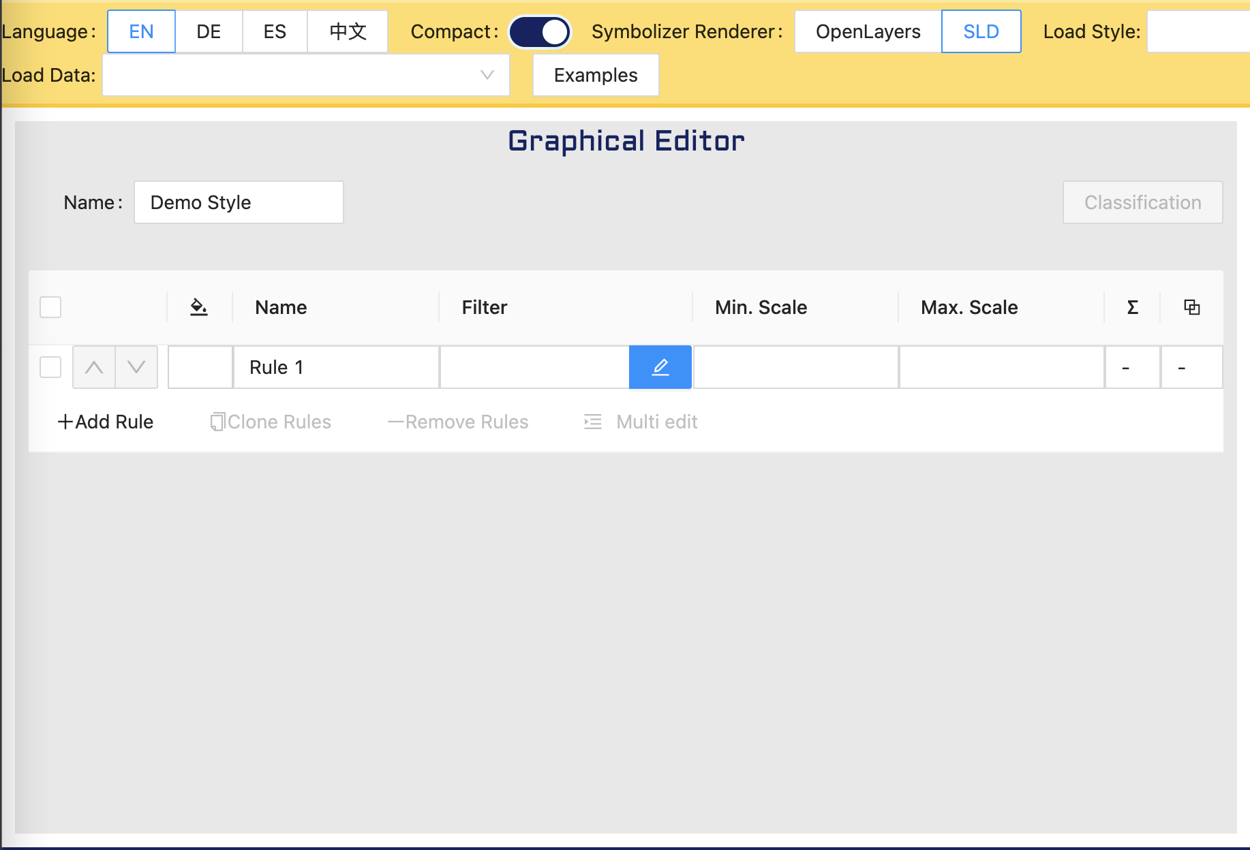Click Multi edit
The width and height of the screenshot is (1250, 850).
(x=641, y=422)
